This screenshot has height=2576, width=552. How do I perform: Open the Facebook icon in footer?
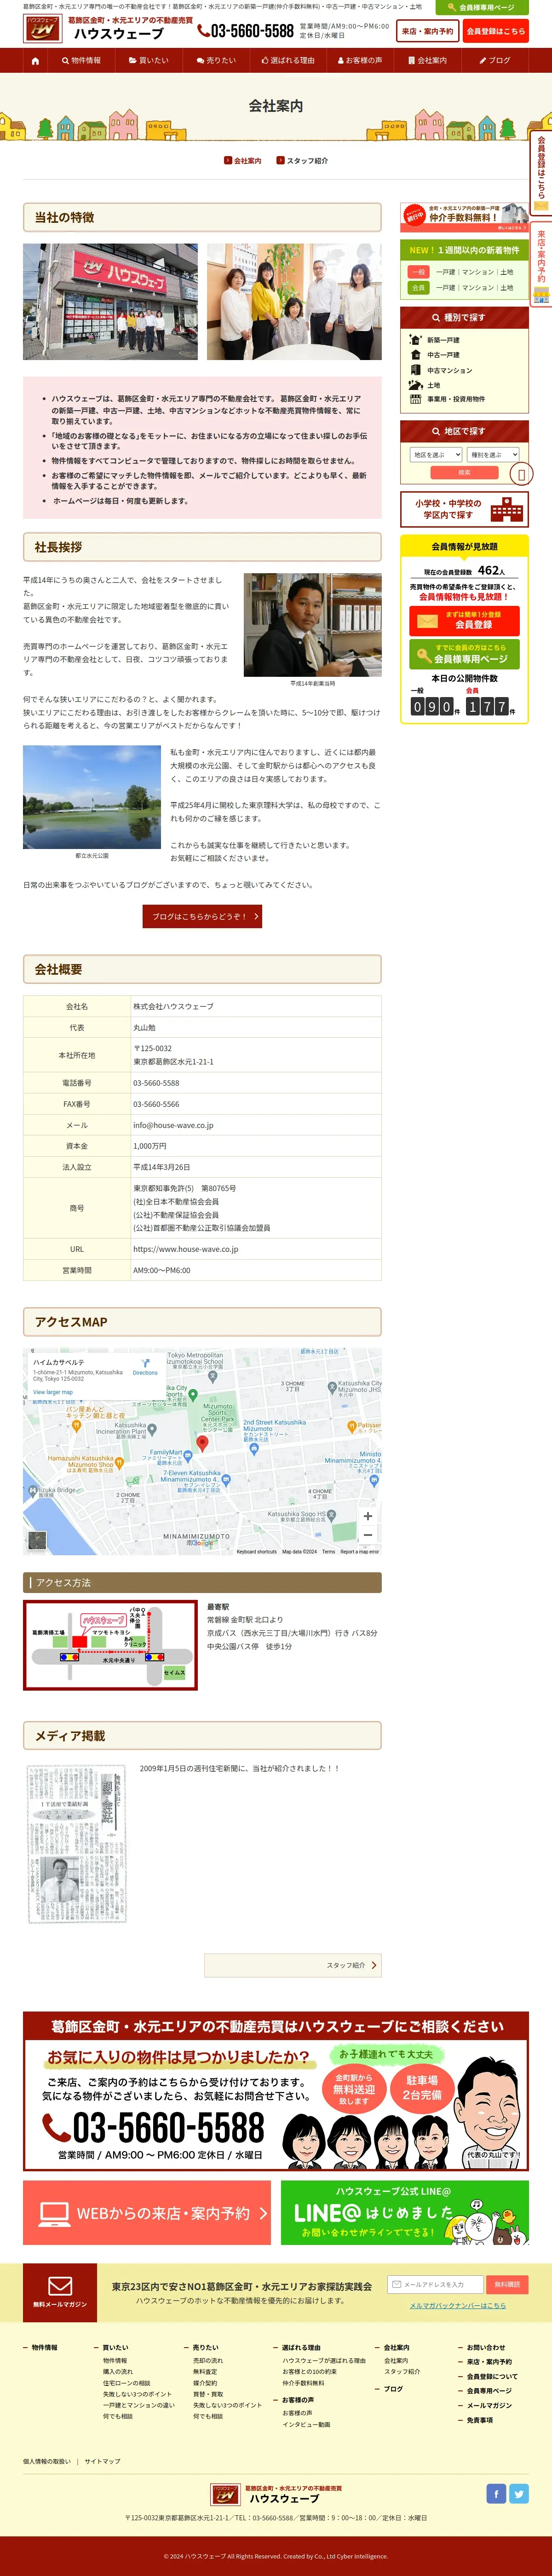(496, 2494)
